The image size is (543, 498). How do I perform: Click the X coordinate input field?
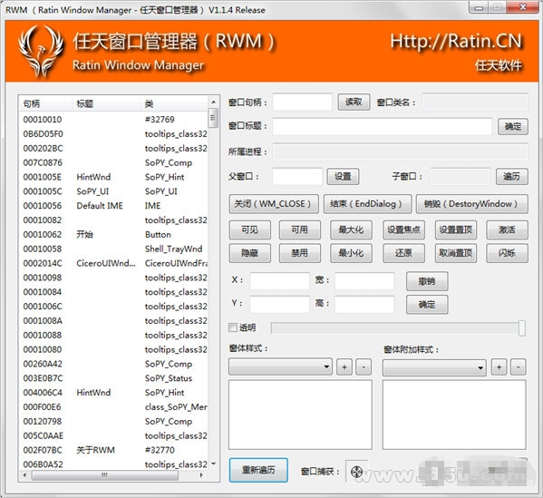(x=279, y=280)
